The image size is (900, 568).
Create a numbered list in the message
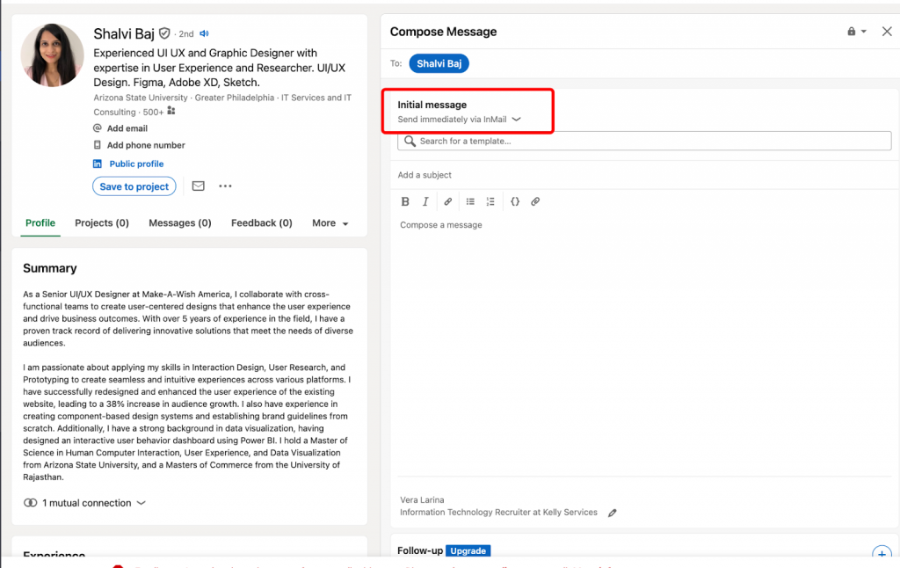[492, 201]
